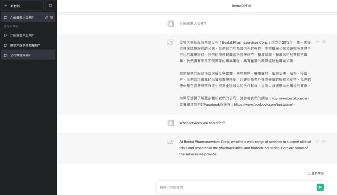Click user avatar beside 介紹倍思大公司? message
Screen dimensions: 337x195
coord(171,24)
